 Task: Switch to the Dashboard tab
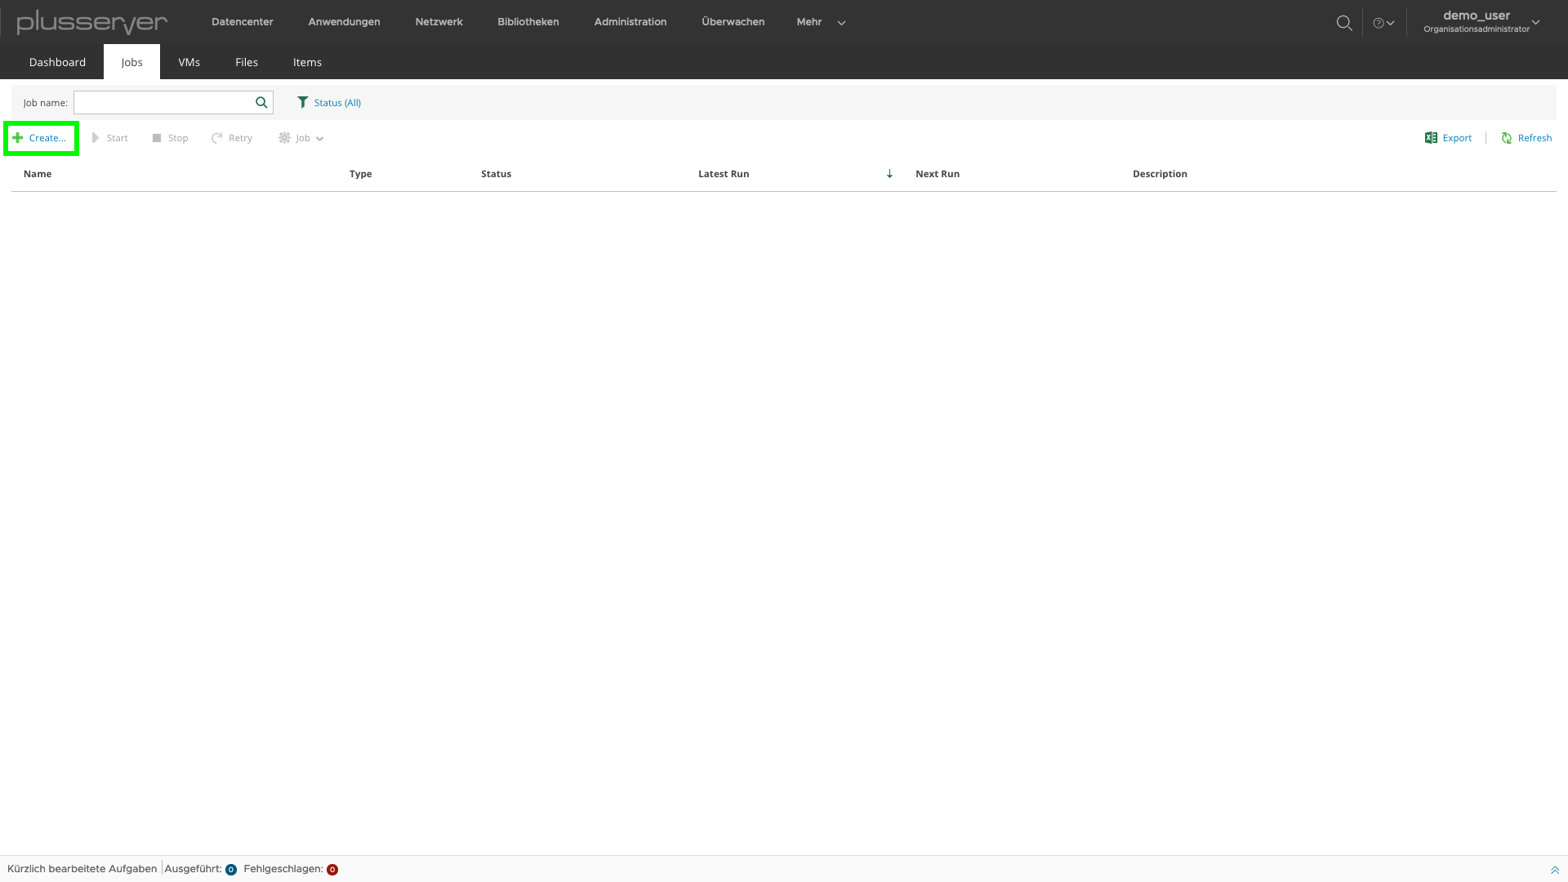point(57,61)
